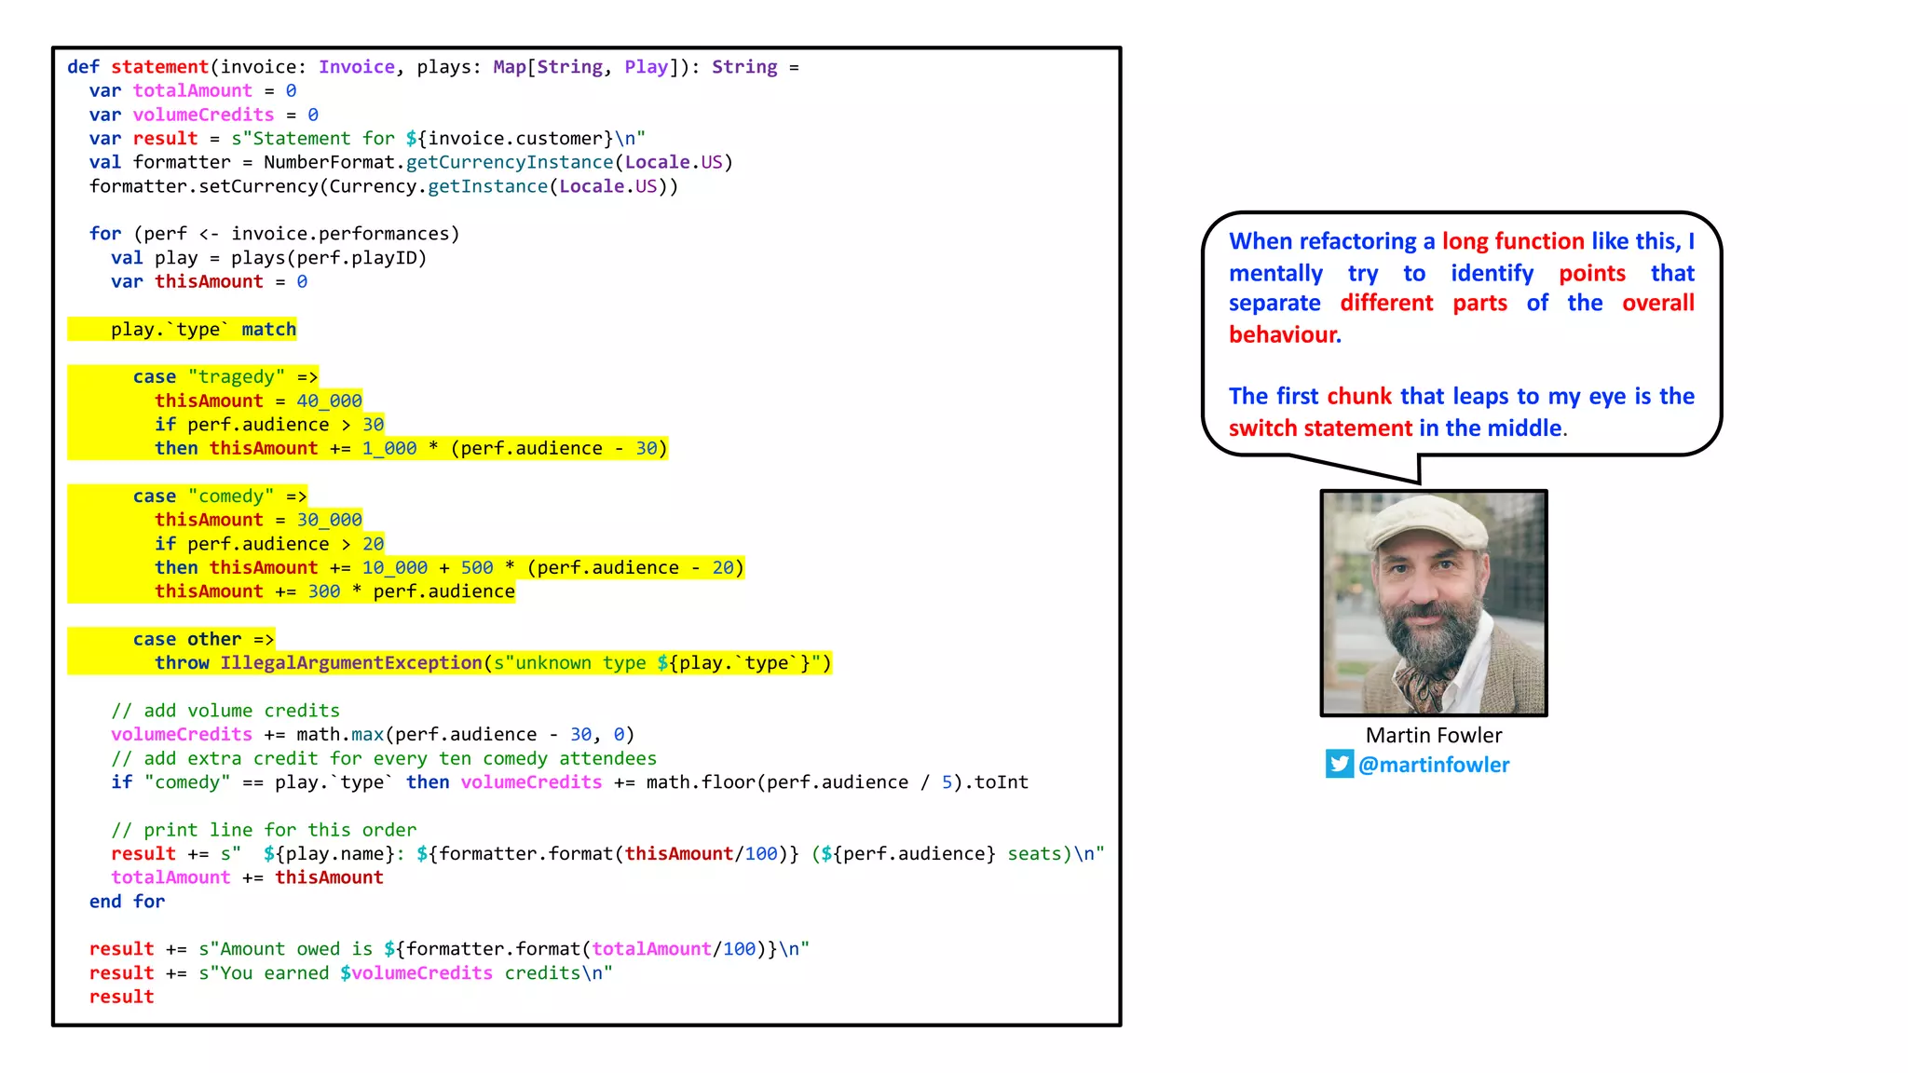
Task: Click the '// print line for this order' comment
Action: coord(264,830)
